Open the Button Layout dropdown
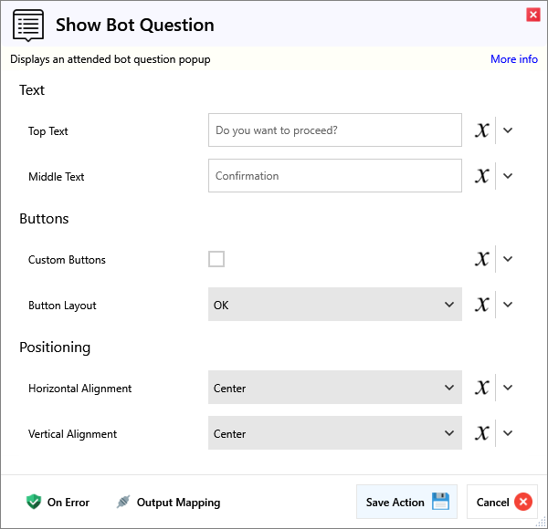This screenshot has width=548, height=529. click(334, 305)
